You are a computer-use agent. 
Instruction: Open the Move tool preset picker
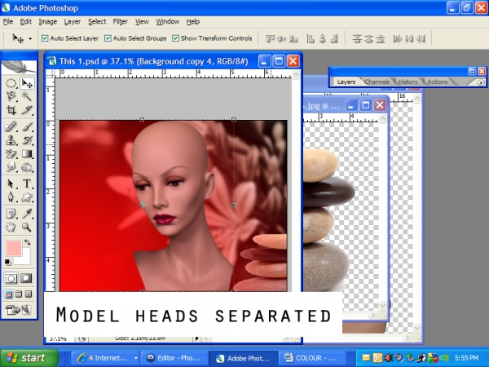pos(30,38)
